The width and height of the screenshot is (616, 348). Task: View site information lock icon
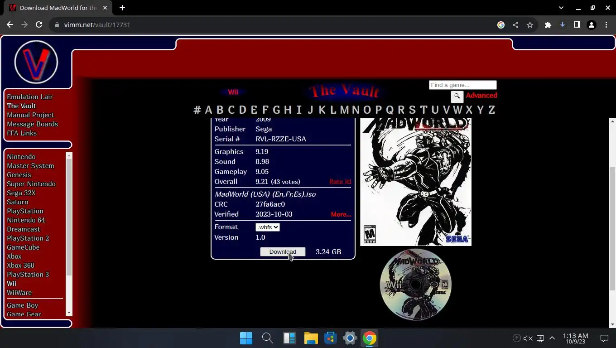(x=57, y=25)
